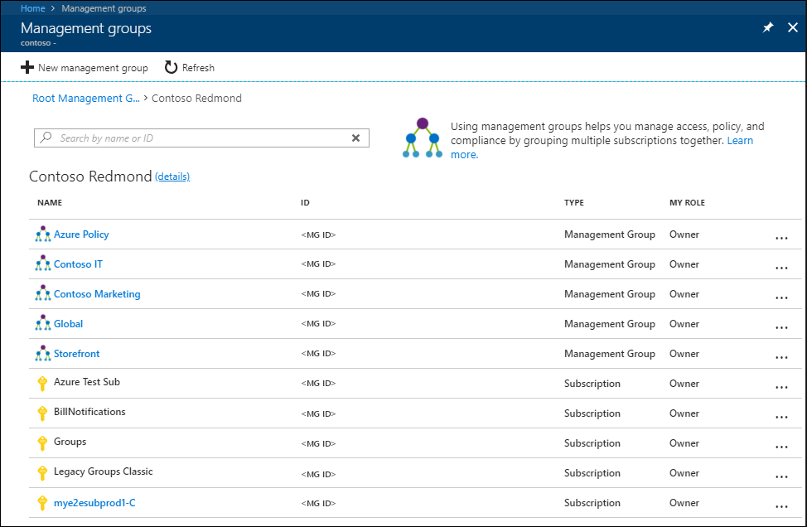Click the Azure Policy management group icon

tap(43, 234)
